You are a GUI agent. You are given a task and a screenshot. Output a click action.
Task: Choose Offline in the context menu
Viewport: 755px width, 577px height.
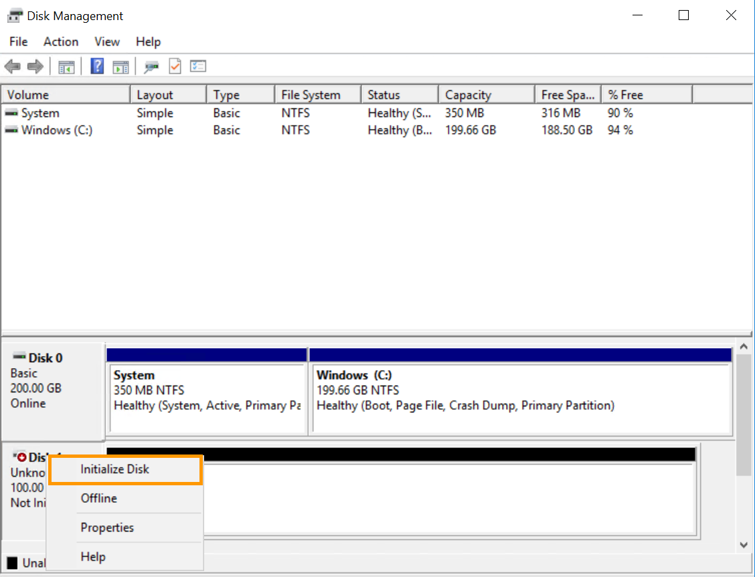98,498
